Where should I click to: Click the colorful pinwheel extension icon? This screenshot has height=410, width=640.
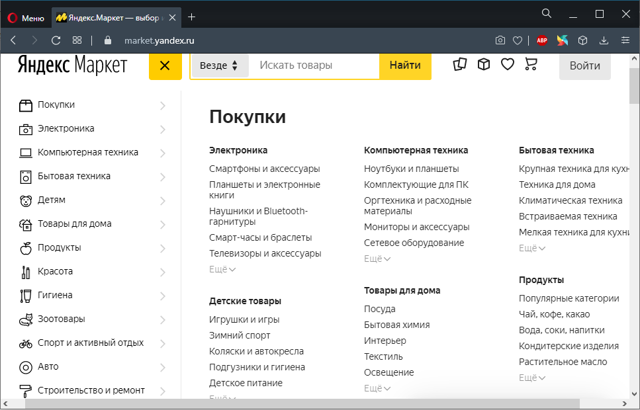(563, 40)
